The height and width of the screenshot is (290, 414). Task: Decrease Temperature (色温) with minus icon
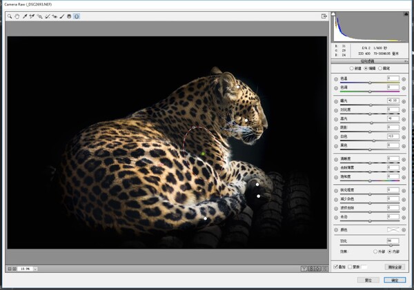coord(336,79)
